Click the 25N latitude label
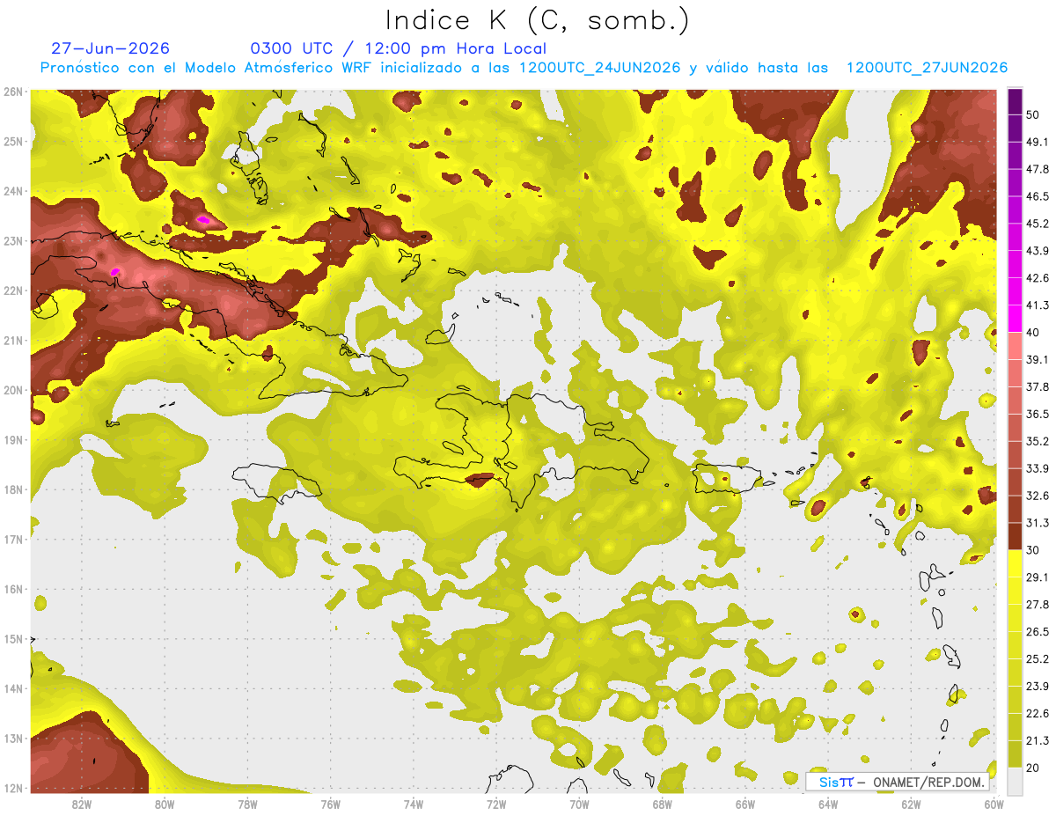The image size is (1056, 816). (x=12, y=141)
